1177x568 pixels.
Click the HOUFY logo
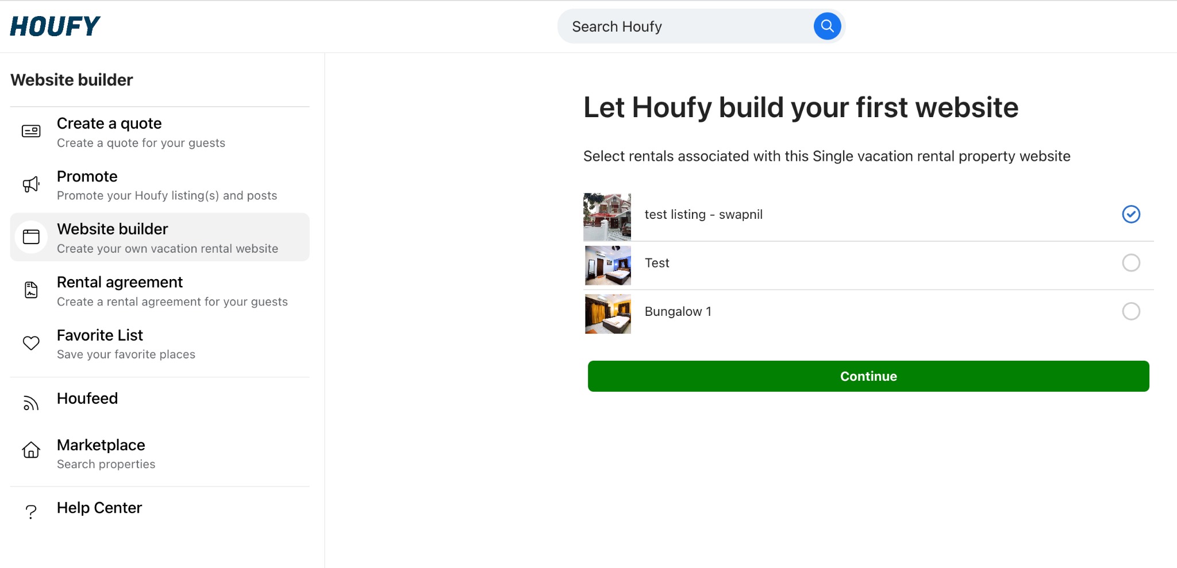click(x=55, y=26)
